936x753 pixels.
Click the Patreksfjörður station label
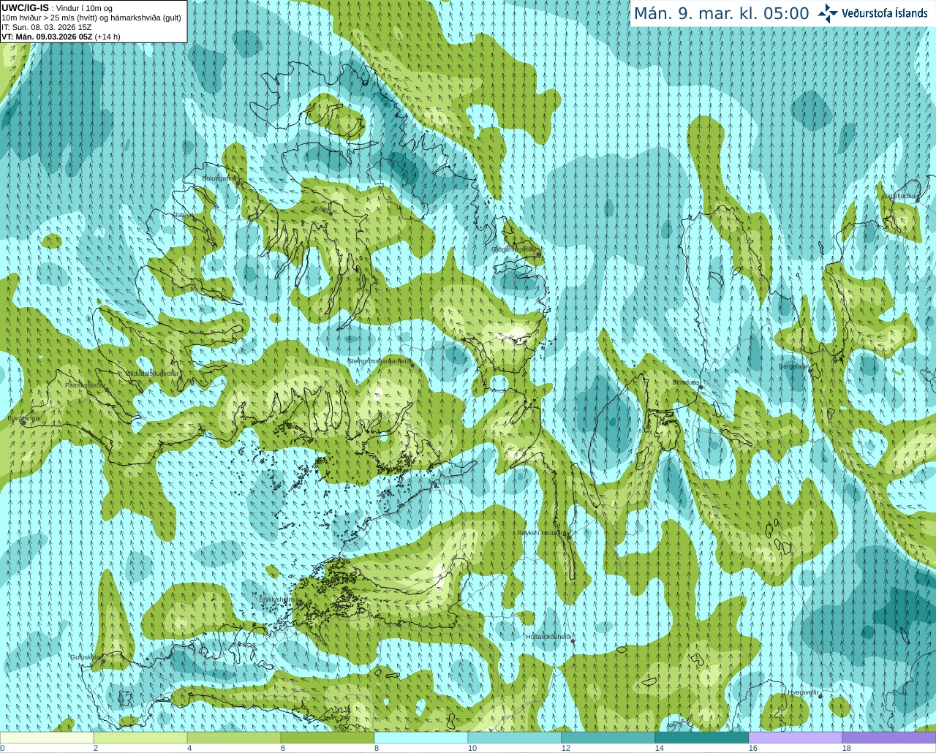(85, 385)
